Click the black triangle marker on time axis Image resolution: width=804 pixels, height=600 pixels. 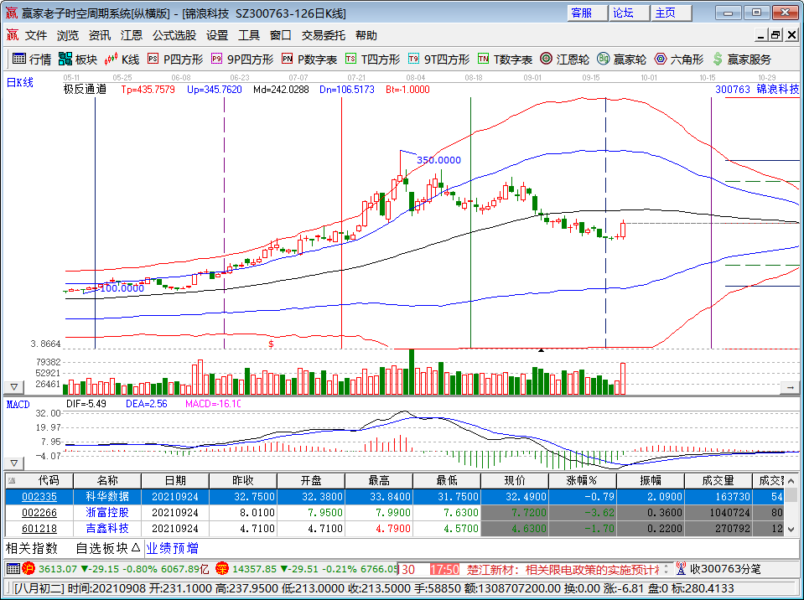(x=541, y=350)
